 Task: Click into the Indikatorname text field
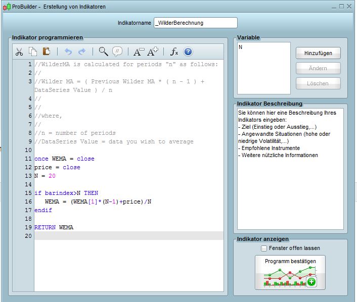pyautogui.click(x=195, y=23)
